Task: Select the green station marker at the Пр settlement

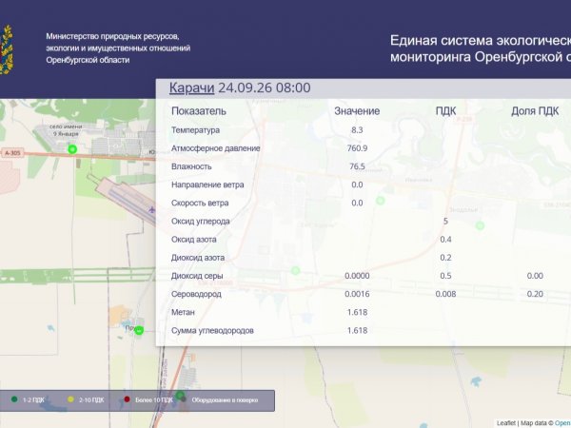Action: tap(139, 330)
